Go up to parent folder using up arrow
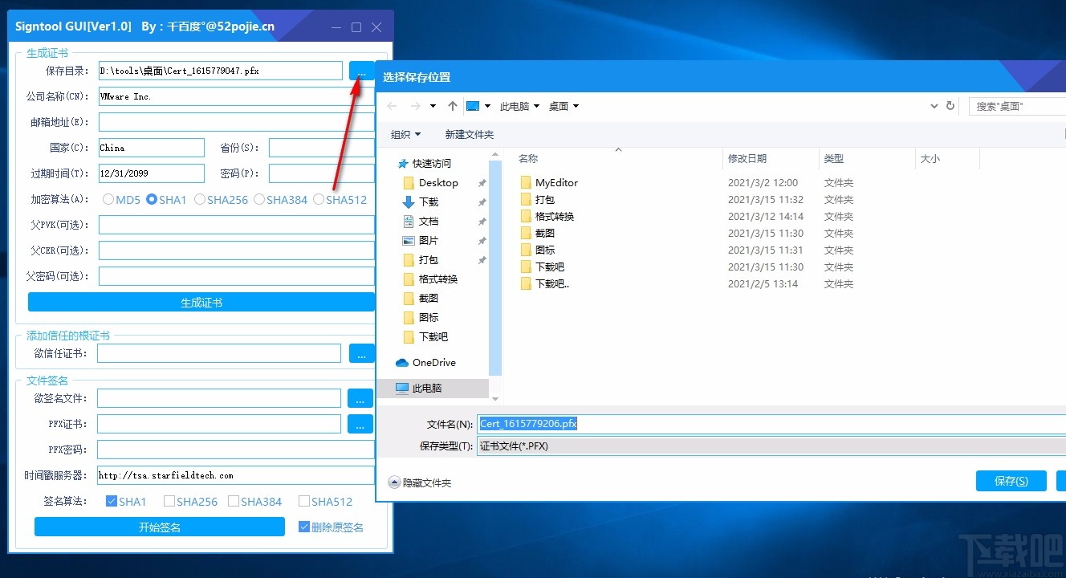Viewport: 1066px width, 578px height. (x=452, y=105)
